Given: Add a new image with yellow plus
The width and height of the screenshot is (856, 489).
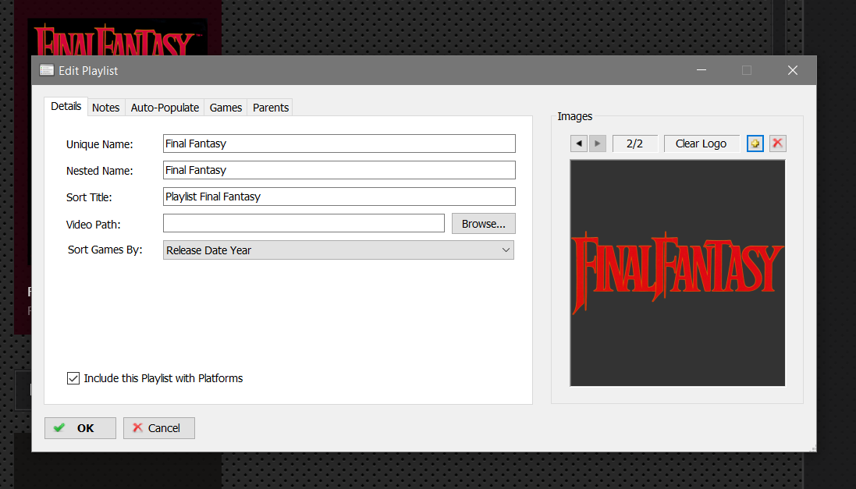Looking at the screenshot, I should point(755,144).
